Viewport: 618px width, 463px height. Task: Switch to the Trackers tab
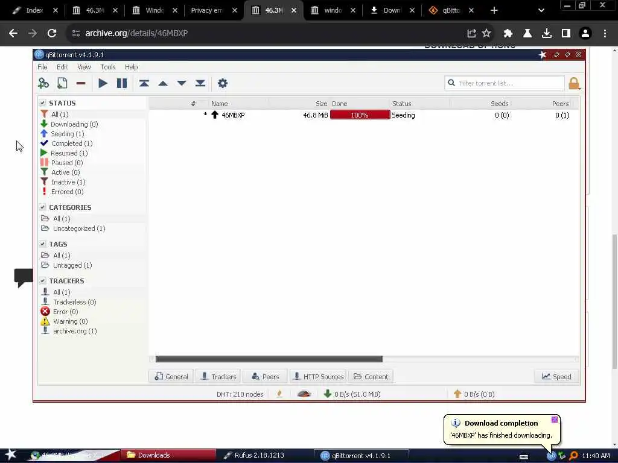pos(218,376)
